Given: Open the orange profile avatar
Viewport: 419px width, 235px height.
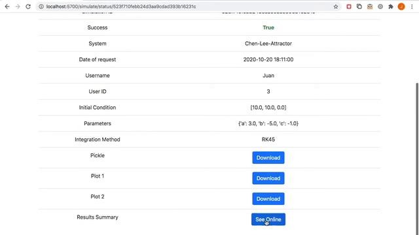Looking at the screenshot, I should point(401,7).
